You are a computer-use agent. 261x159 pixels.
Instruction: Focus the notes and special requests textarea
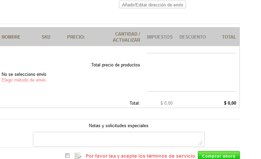pyautogui.click(x=119, y=139)
